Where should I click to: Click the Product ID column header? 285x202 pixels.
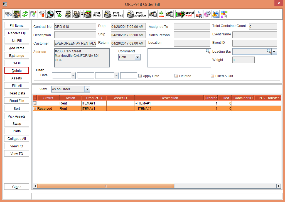coord(94,98)
